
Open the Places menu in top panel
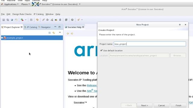25,4
